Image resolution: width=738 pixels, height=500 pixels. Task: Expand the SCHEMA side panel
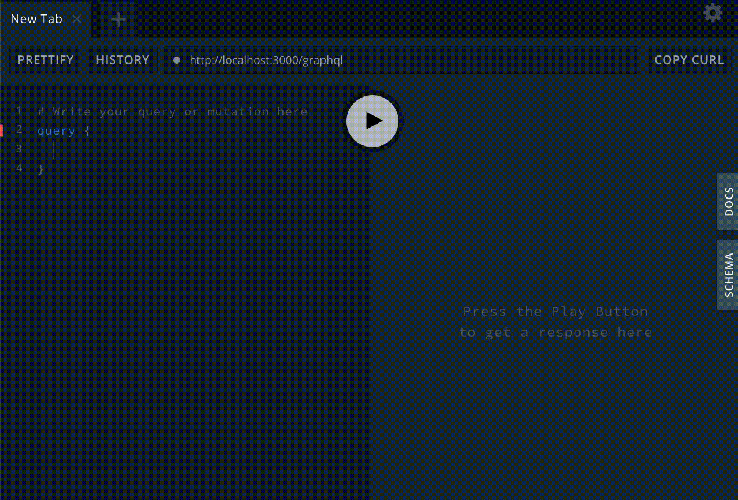click(x=728, y=275)
